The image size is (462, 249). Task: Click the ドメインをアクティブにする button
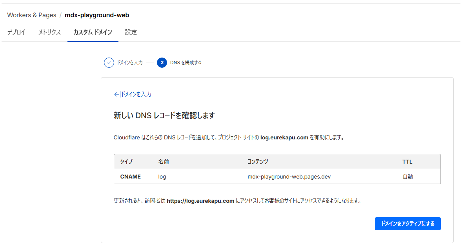click(x=407, y=224)
